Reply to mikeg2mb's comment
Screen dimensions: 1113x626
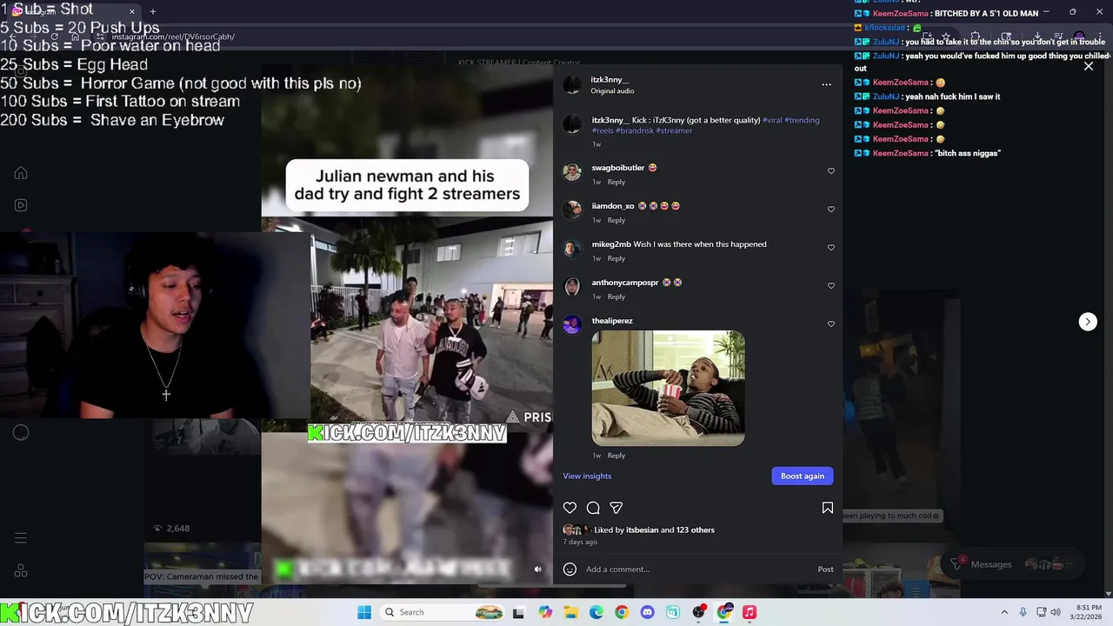[616, 258]
